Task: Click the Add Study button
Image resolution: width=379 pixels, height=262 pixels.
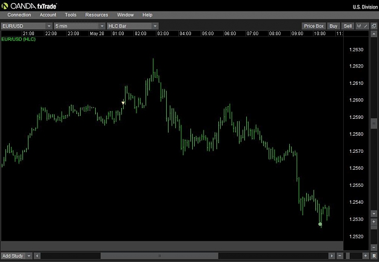Action: (13, 256)
